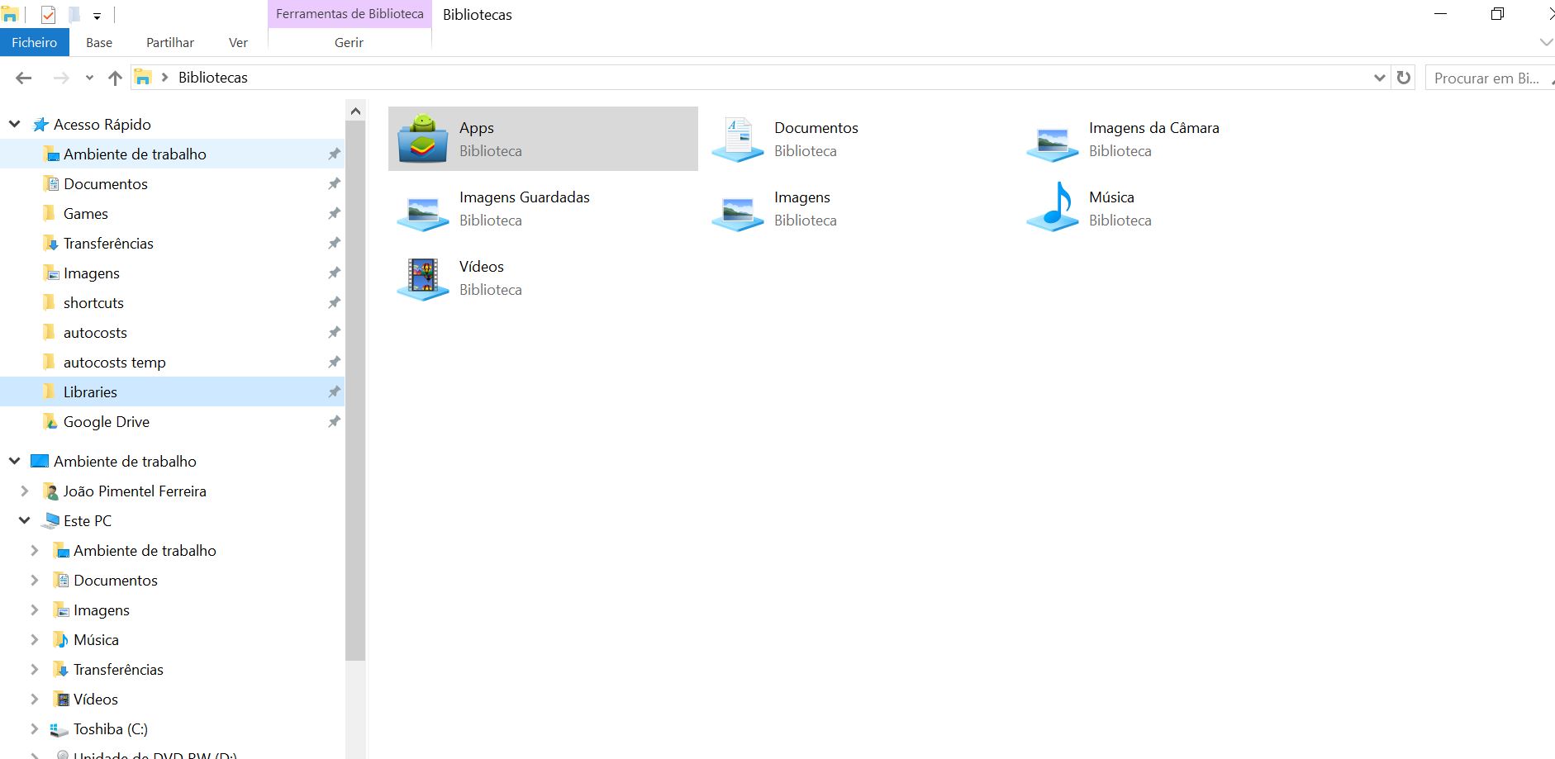Click the João Pimentel Ferreira user icon
The height and width of the screenshot is (759, 1555).
pyautogui.click(x=51, y=491)
